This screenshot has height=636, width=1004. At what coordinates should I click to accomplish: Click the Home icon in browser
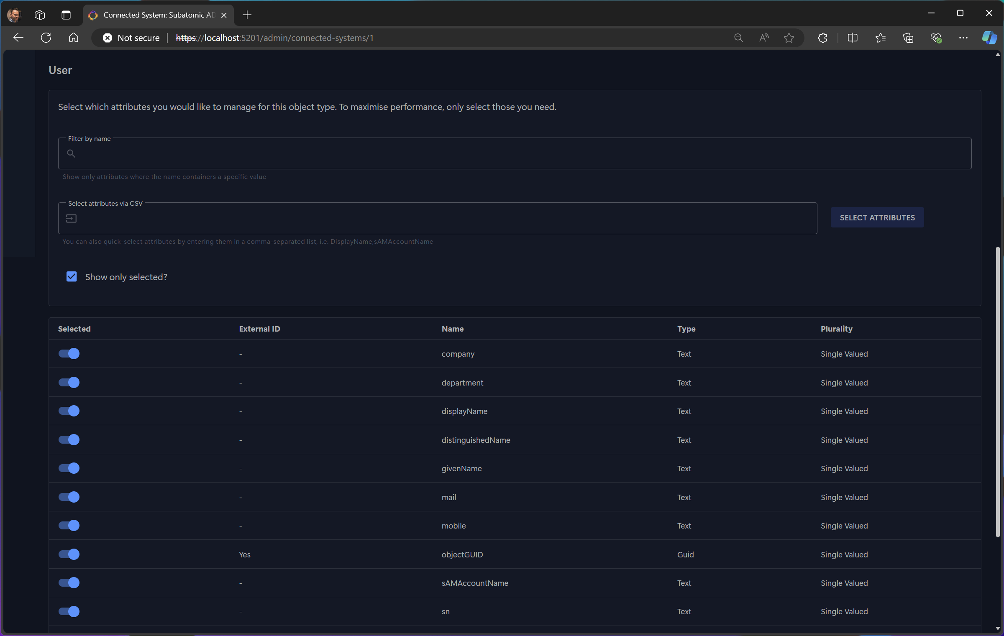click(74, 38)
